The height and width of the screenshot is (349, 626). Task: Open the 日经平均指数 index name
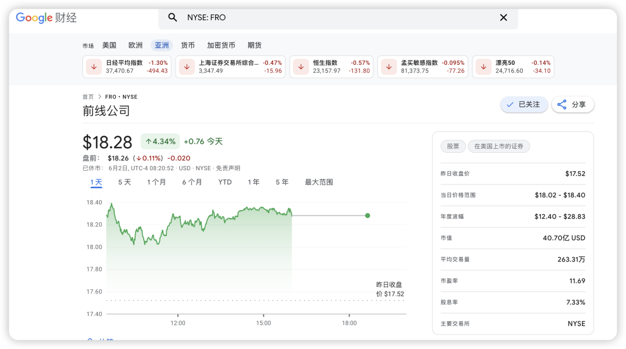coord(124,63)
